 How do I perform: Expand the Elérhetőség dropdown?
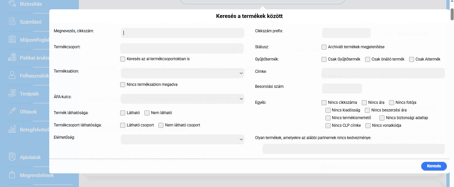click(182, 139)
